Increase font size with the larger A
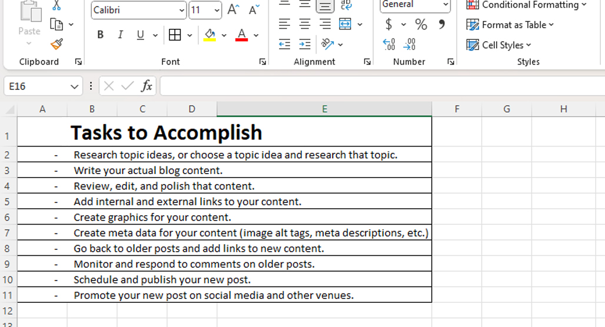 tap(233, 9)
